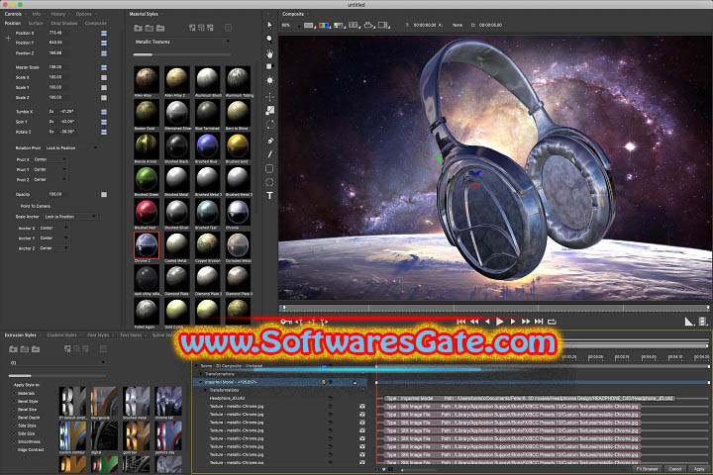
Task: Toggle loop playback button
Action: click(552, 322)
